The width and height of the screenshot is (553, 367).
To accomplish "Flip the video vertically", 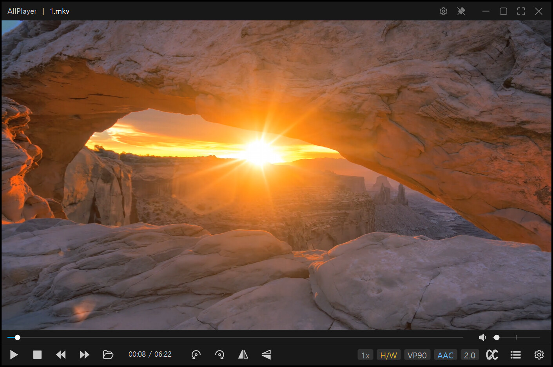I will tap(266, 355).
